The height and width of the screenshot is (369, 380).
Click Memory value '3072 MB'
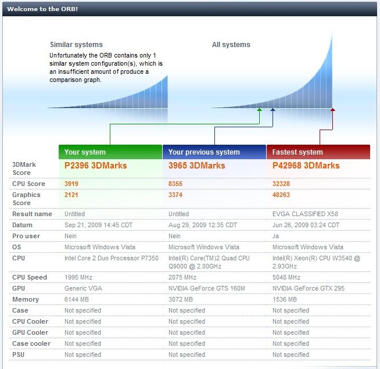181,300
